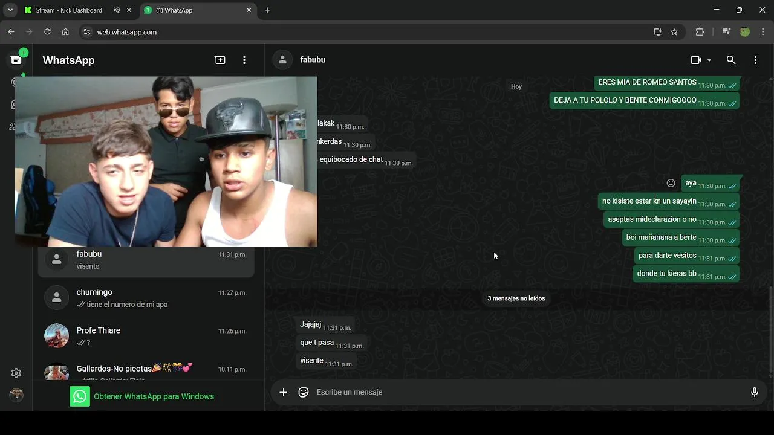Open the new chat icon
774x435 pixels.
tap(220, 60)
